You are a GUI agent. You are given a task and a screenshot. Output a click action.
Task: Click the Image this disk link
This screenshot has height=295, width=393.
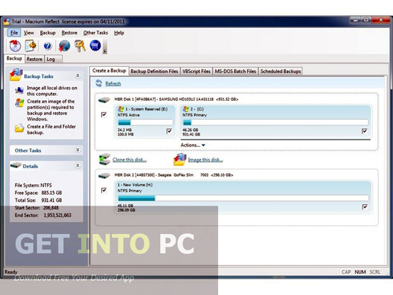[x=205, y=160]
